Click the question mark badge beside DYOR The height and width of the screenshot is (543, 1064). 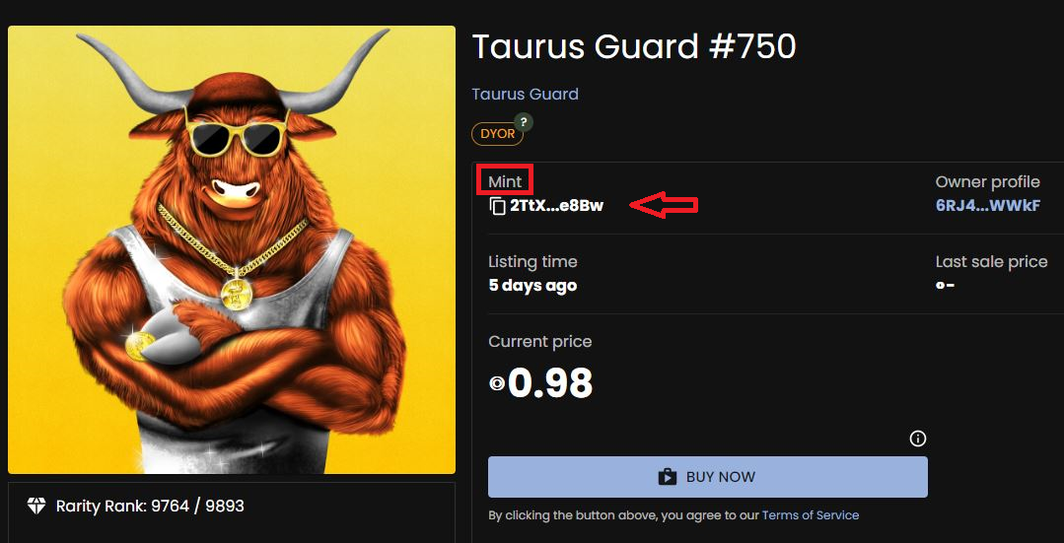[524, 123]
